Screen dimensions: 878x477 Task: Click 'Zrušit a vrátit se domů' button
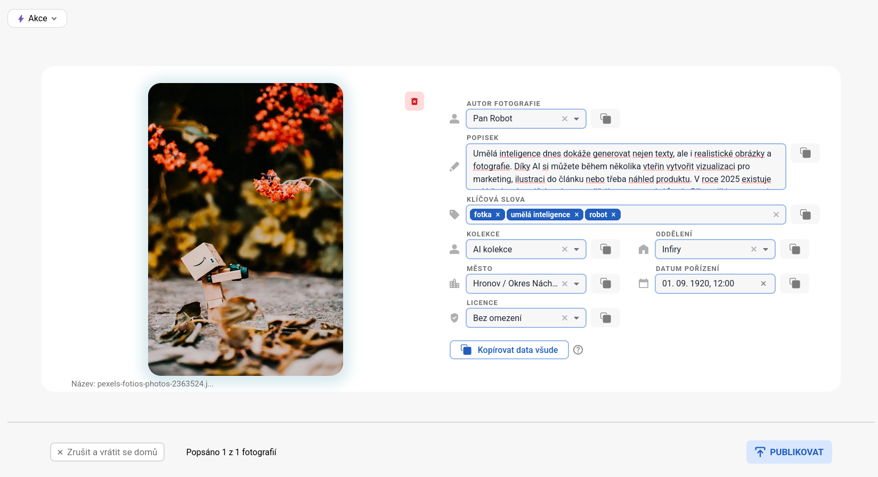click(x=107, y=452)
